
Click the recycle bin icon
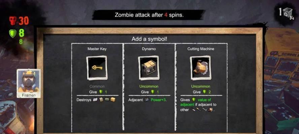[287, 12]
